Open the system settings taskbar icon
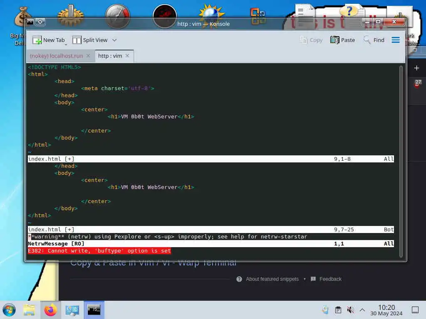 click(x=72, y=310)
